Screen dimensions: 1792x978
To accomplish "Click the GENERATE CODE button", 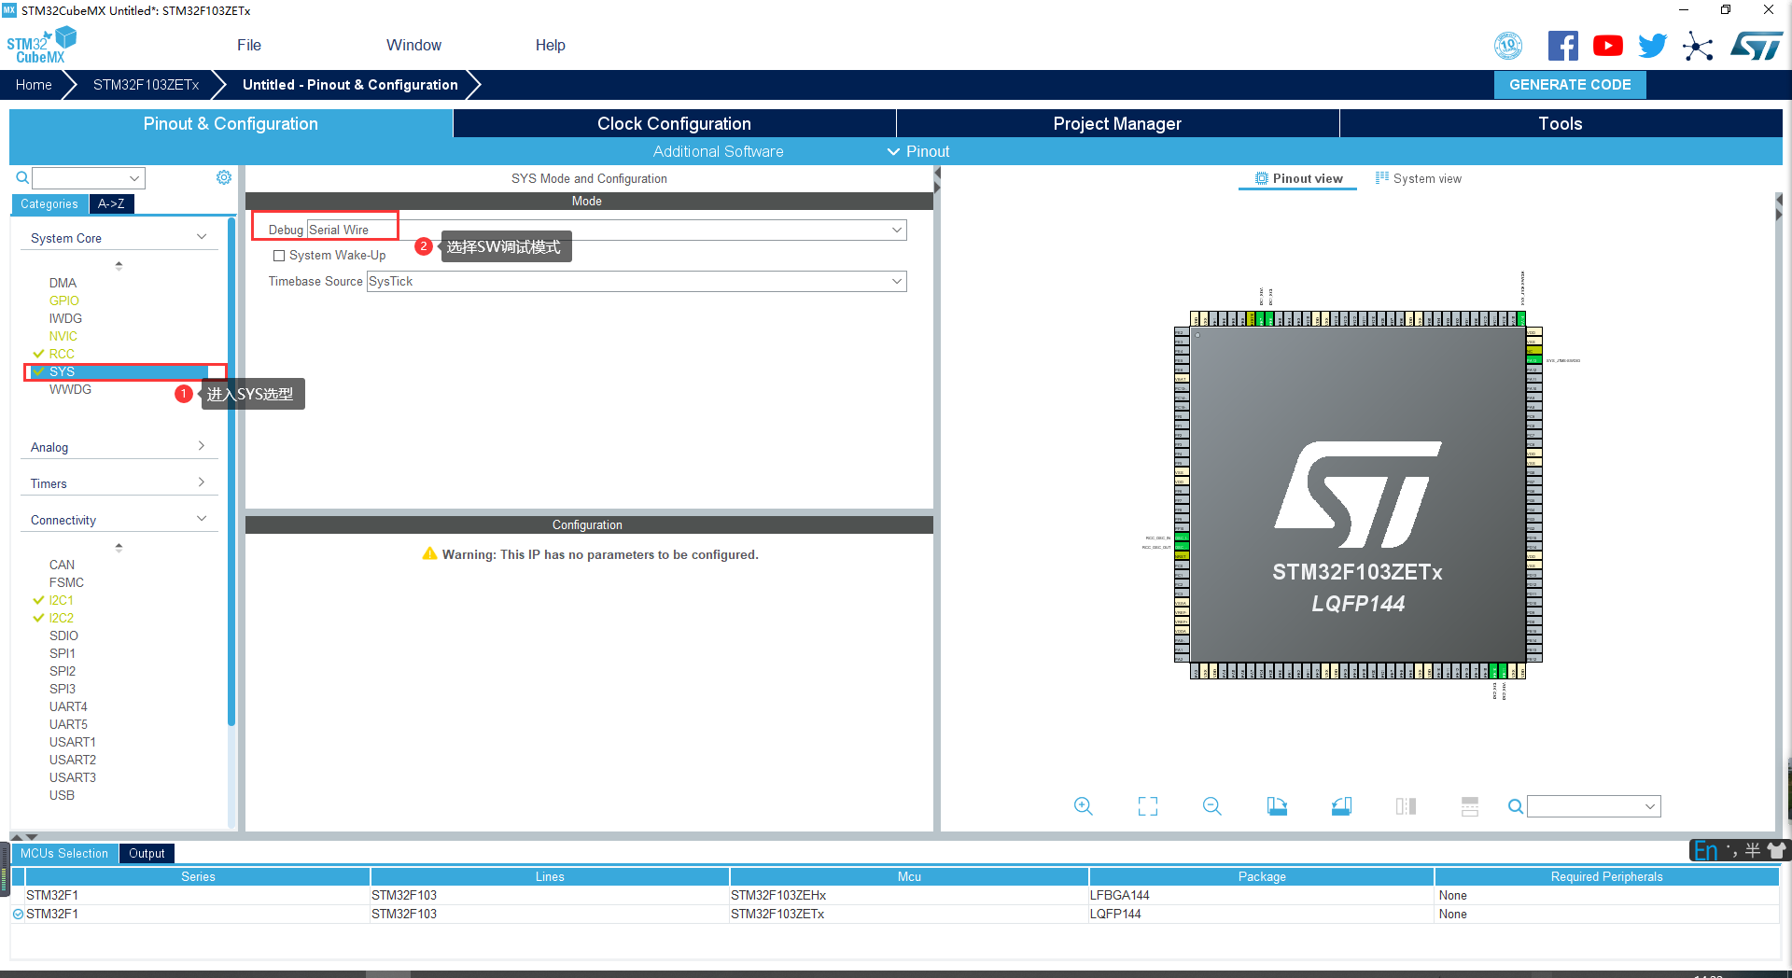I will 1569,84.
